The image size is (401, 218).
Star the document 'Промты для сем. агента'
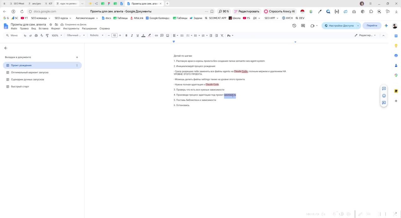[51, 24]
